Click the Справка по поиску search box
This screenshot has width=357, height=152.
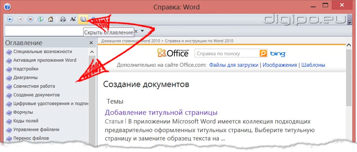pyautogui.click(x=227, y=53)
